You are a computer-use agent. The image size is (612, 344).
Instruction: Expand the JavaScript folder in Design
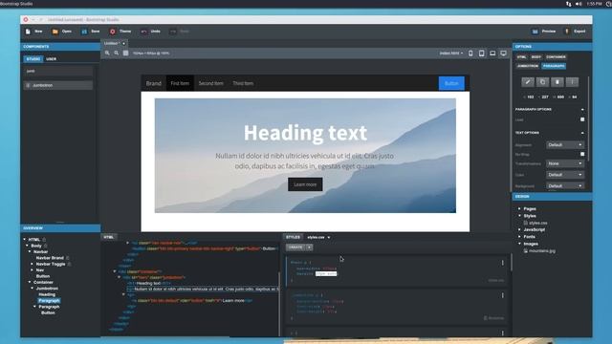pyautogui.click(x=519, y=229)
